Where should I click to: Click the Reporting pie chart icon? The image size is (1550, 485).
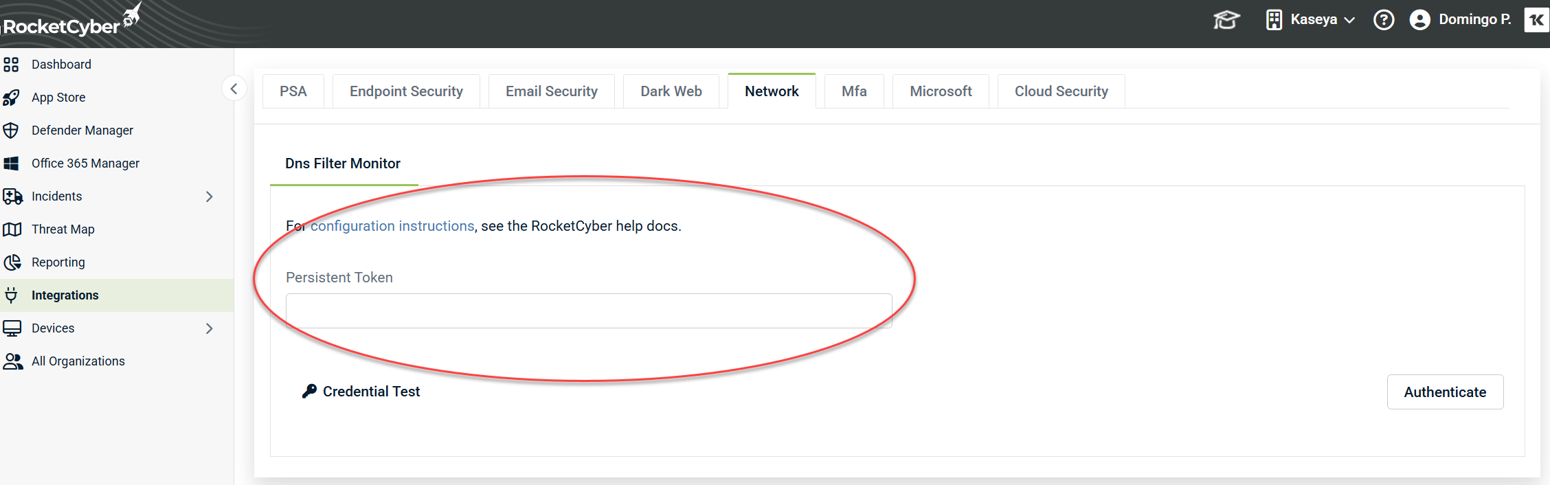(12, 262)
